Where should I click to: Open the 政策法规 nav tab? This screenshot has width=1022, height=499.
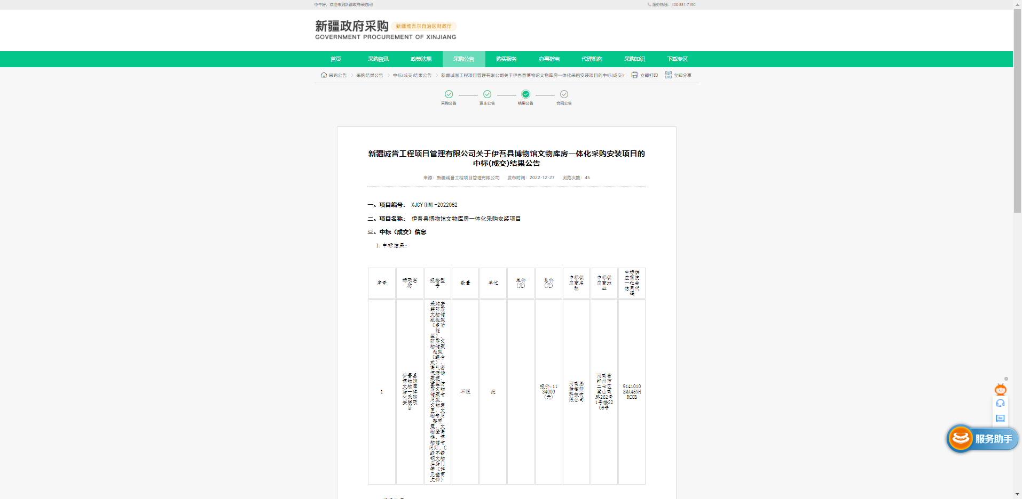coord(421,59)
